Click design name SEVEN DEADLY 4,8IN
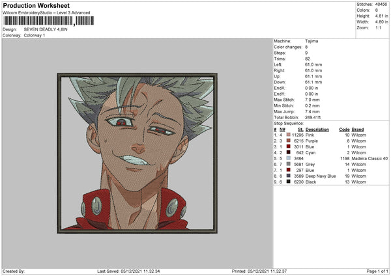The image size is (391, 276). tap(46, 29)
